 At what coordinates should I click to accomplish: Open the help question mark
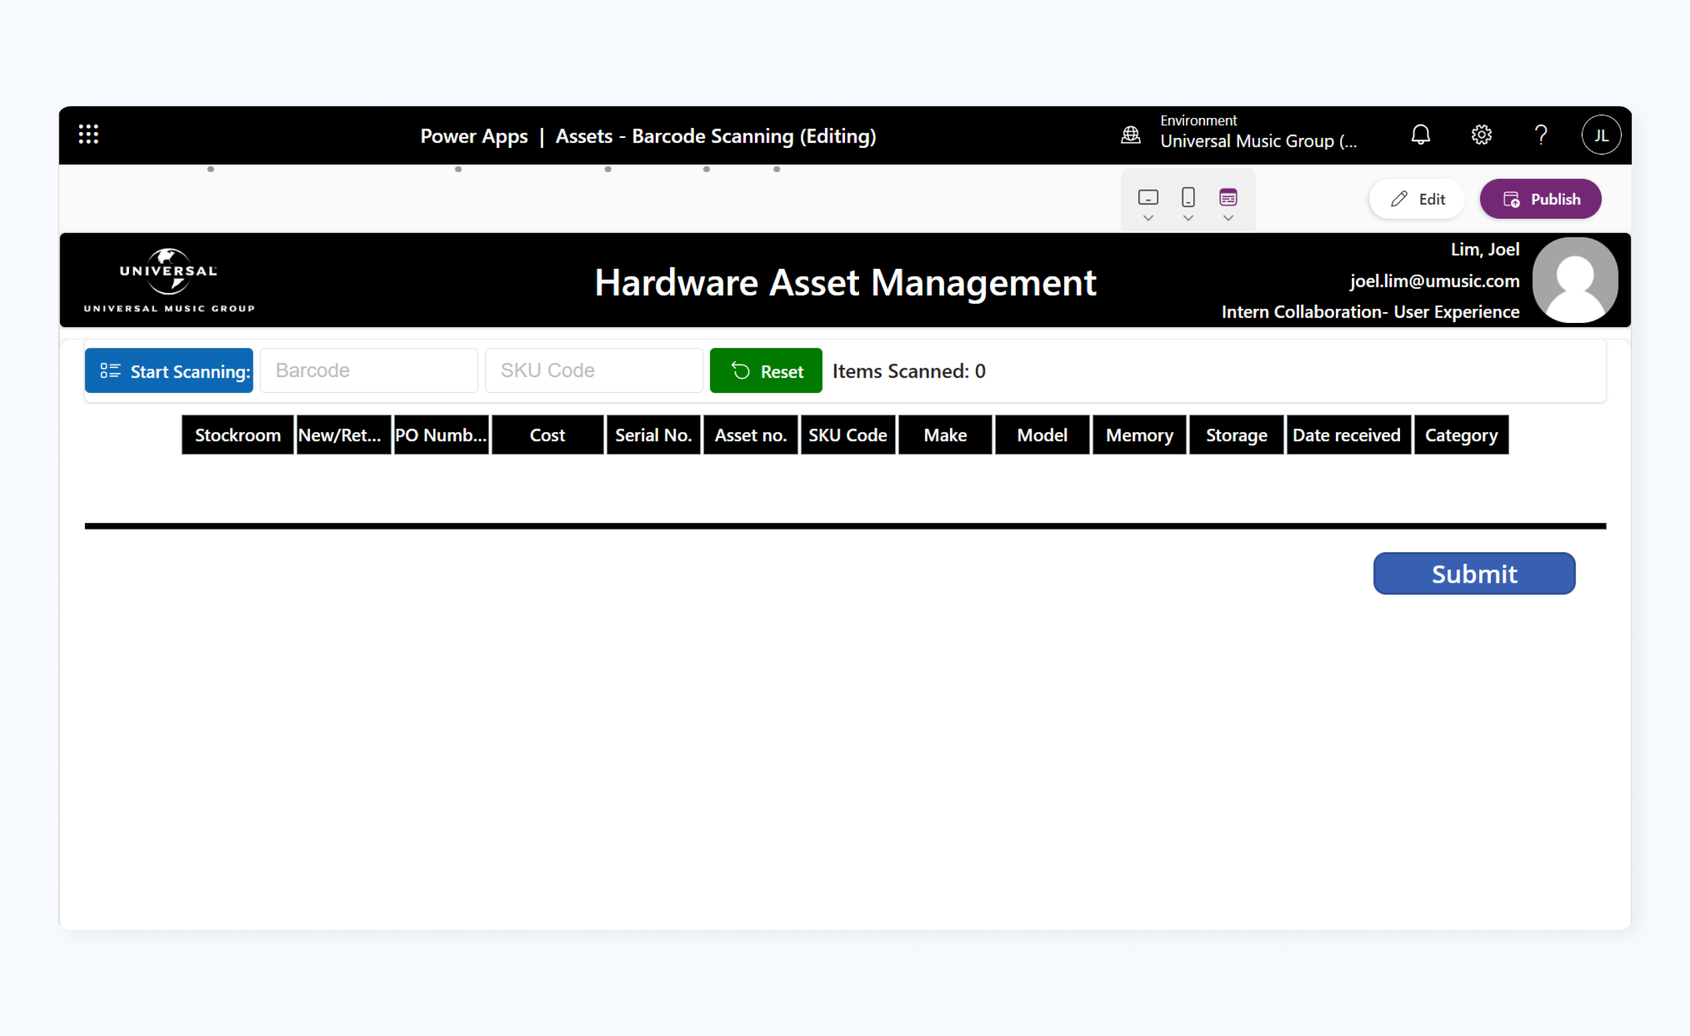[1540, 134]
